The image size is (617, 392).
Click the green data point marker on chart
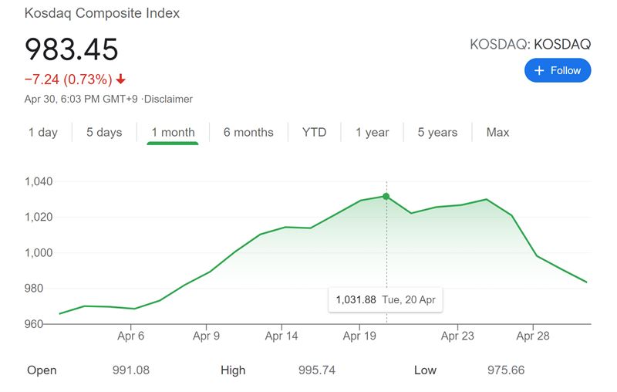coord(386,196)
